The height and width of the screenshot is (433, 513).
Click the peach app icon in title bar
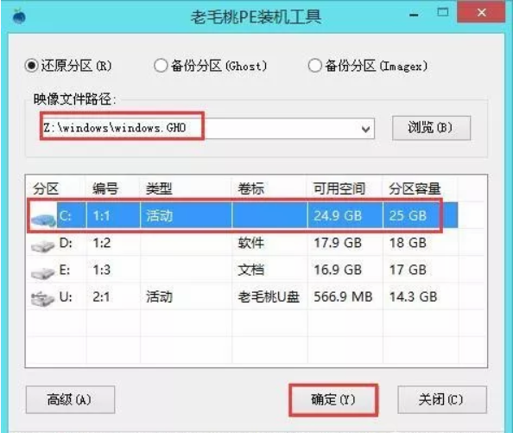(x=19, y=16)
